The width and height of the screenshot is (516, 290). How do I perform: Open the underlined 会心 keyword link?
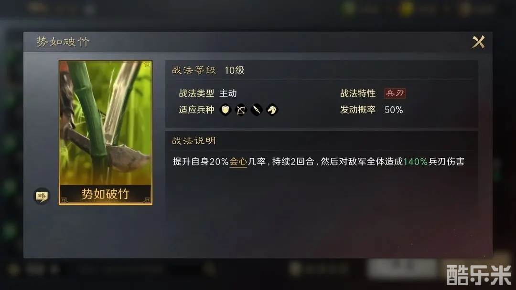tap(238, 162)
